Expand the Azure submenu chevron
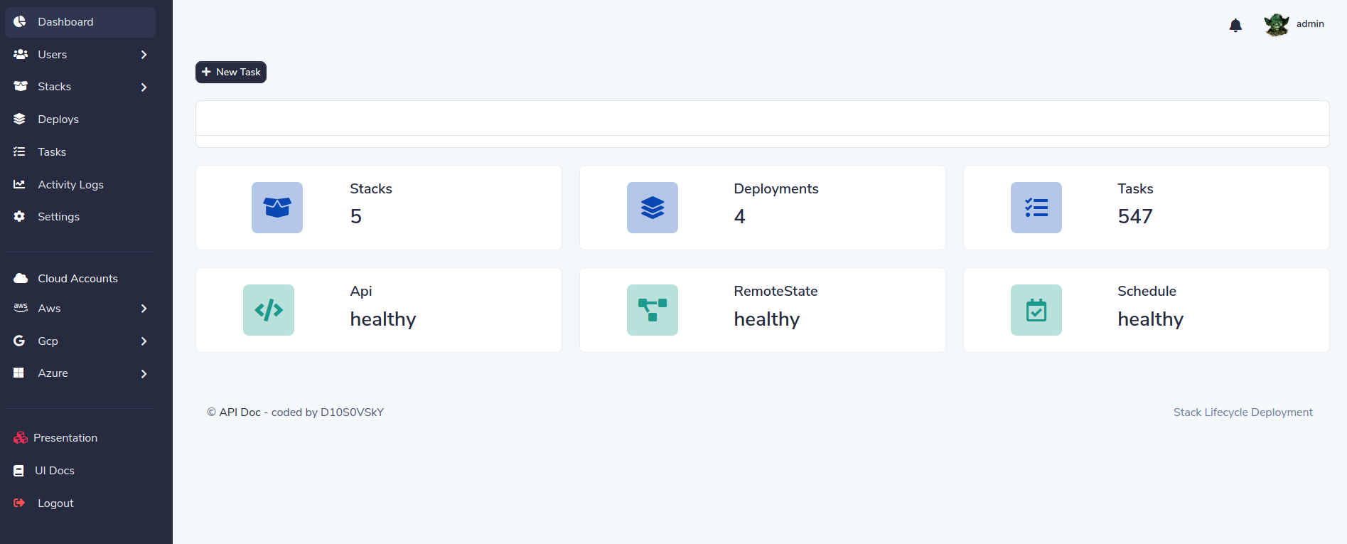 [144, 373]
